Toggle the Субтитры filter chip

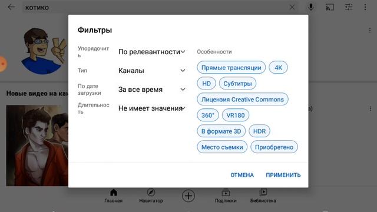(x=237, y=84)
